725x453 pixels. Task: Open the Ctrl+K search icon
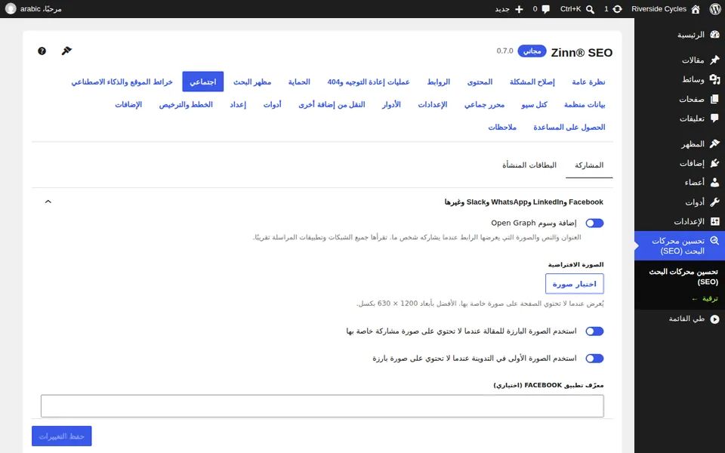590,9
